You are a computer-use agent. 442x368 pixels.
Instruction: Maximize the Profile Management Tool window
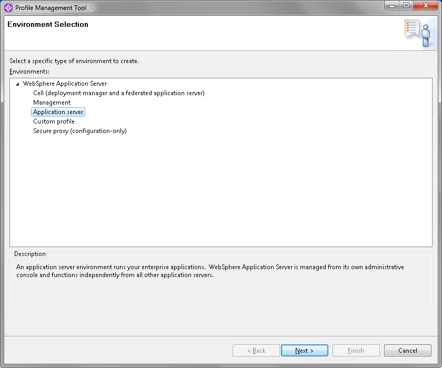tap(406, 6)
